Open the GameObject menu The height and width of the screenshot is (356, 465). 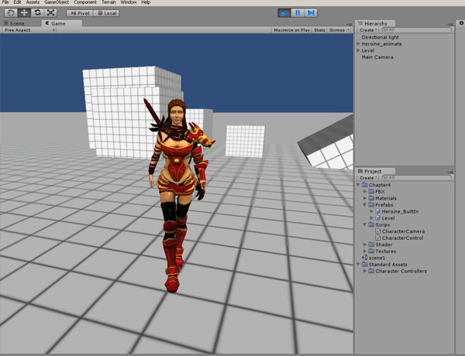(x=57, y=3)
